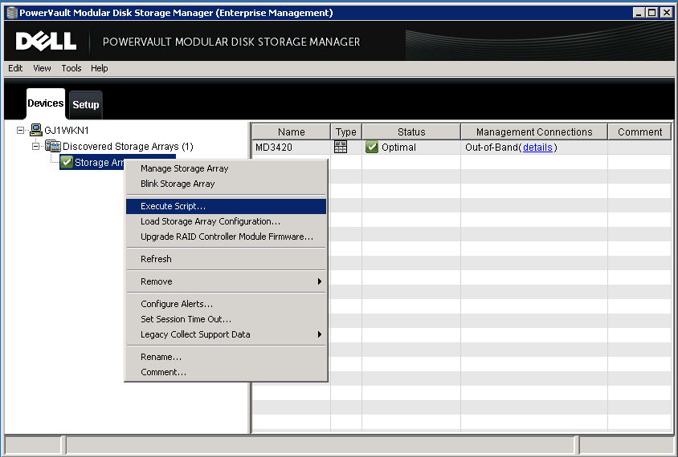Click the Out-of-Band connection text

pyautogui.click(x=492, y=148)
